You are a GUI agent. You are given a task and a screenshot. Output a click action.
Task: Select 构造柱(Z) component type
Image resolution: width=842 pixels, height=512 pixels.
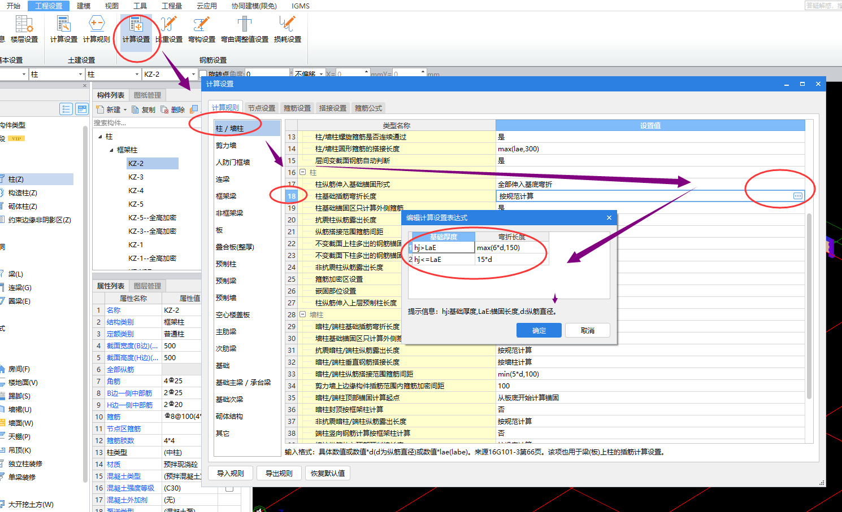tap(23, 192)
